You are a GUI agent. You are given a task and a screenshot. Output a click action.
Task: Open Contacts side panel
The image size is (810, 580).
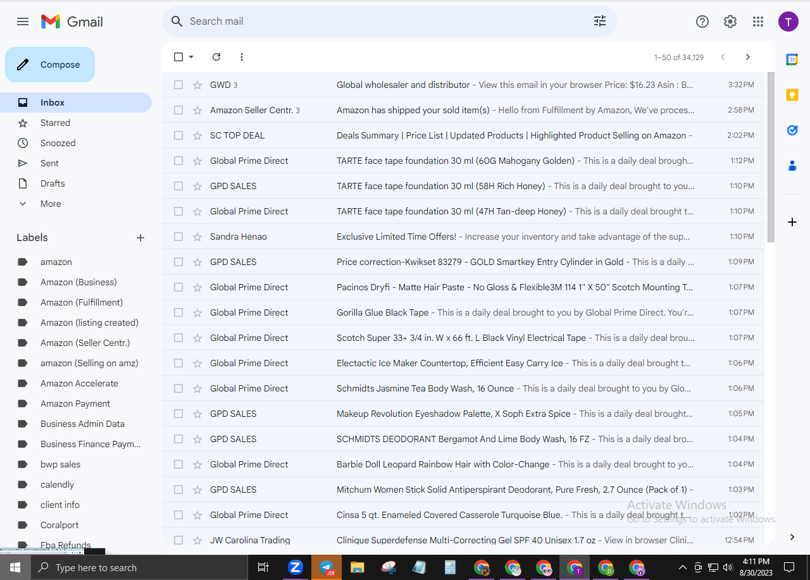click(x=792, y=166)
